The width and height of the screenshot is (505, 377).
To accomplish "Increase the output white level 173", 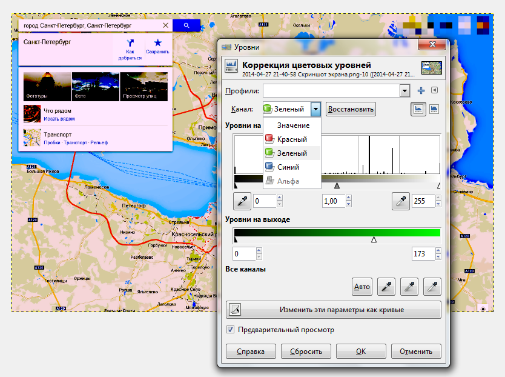I will 438,250.
